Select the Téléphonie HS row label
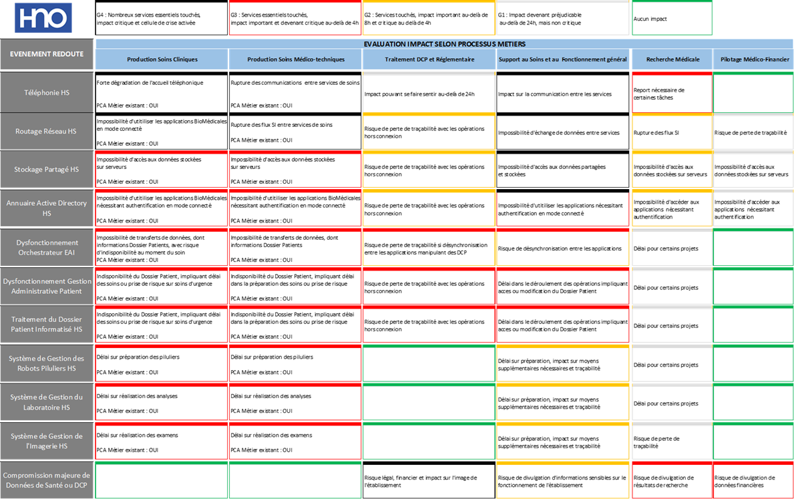 tap(47, 93)
